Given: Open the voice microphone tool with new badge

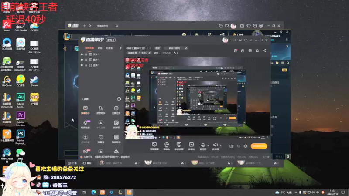Looking at the screenshot, I should pos(85,125).
